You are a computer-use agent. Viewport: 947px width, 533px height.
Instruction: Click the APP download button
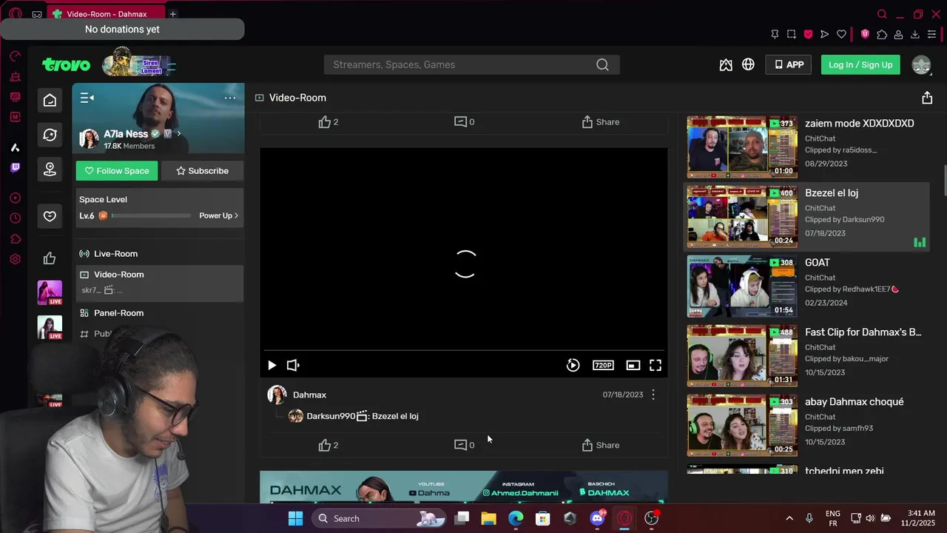click(x=789, y=65)
